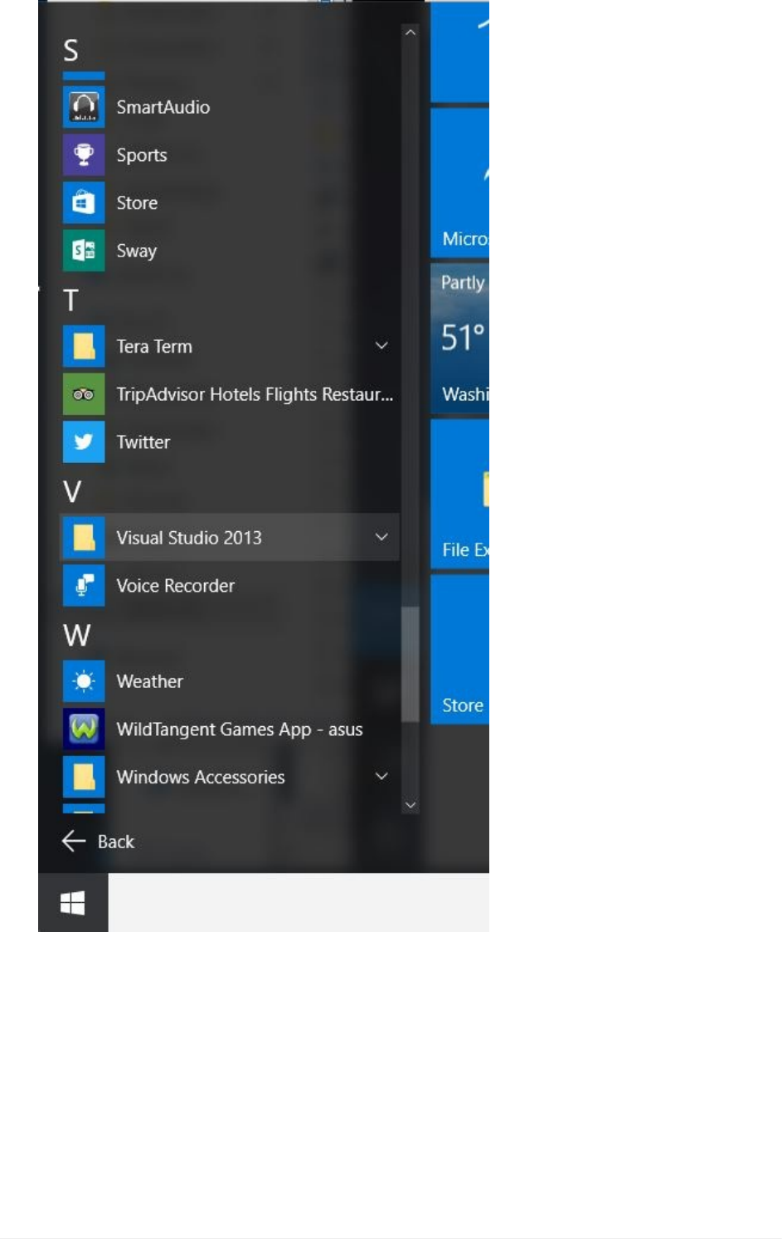782x1239 pixels.
Task: Select the Windows Accessories label
Action: [x=201, y=777]
